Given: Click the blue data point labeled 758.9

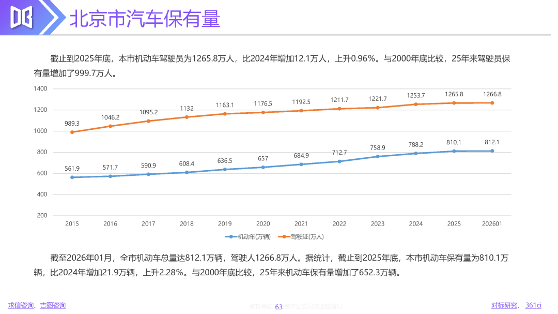Looking at the screenshot, I should (378, 156).
